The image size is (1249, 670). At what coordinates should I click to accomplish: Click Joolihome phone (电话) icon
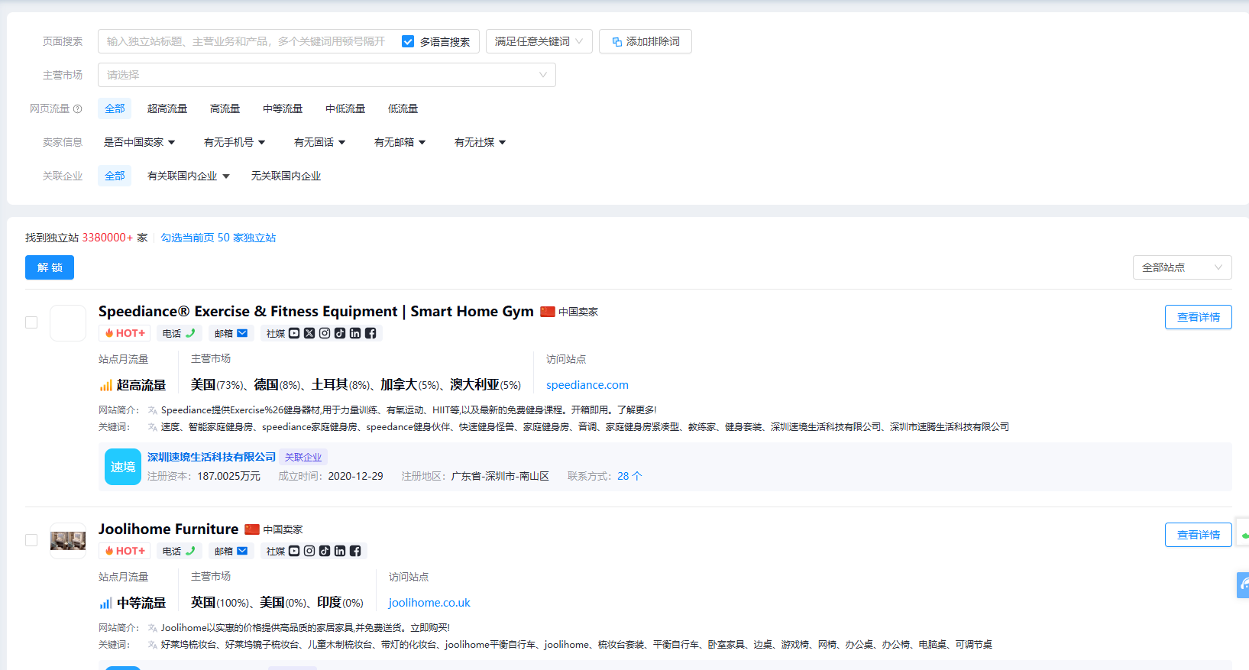[191, 551]
